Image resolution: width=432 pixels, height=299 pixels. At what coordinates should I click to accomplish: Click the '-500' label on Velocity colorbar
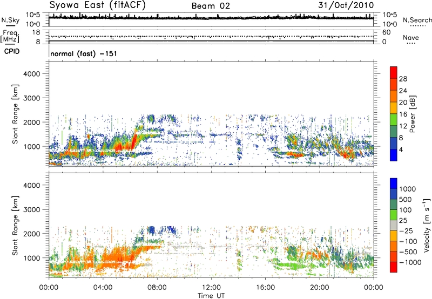coord(408,252)
